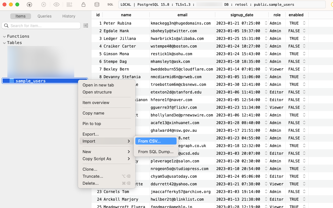This screenshot has width=333, height=208.
Task: Open the database list cylinder icon
Action: click(97, 4)
